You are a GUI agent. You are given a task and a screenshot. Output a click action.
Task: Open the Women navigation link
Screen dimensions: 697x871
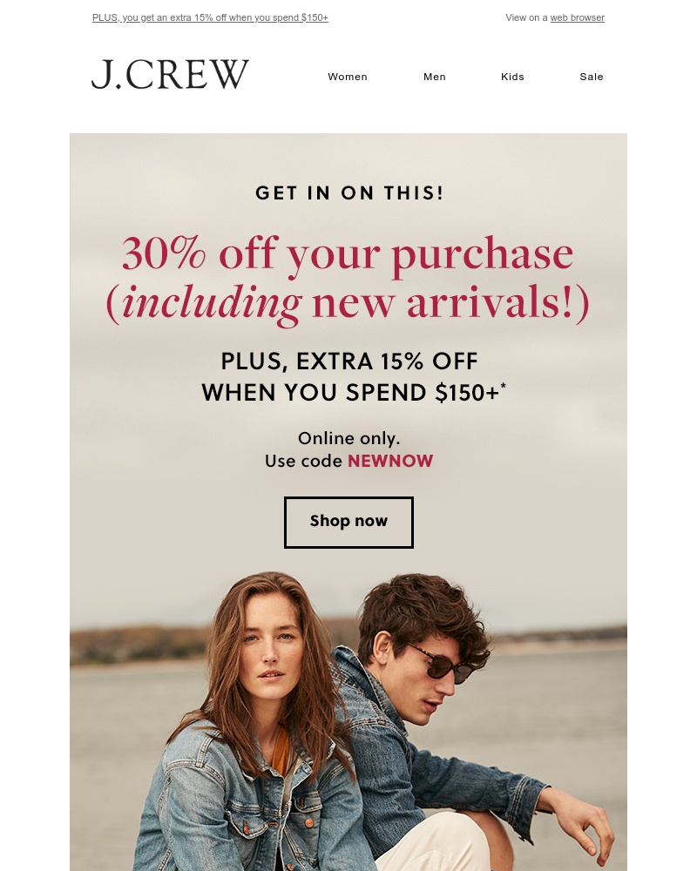[x=348, y=77]
